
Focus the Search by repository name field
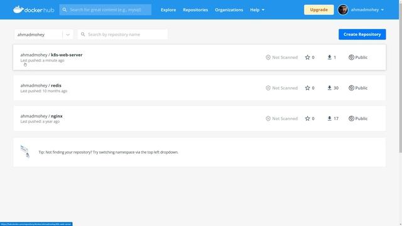[x=122, y=35]
